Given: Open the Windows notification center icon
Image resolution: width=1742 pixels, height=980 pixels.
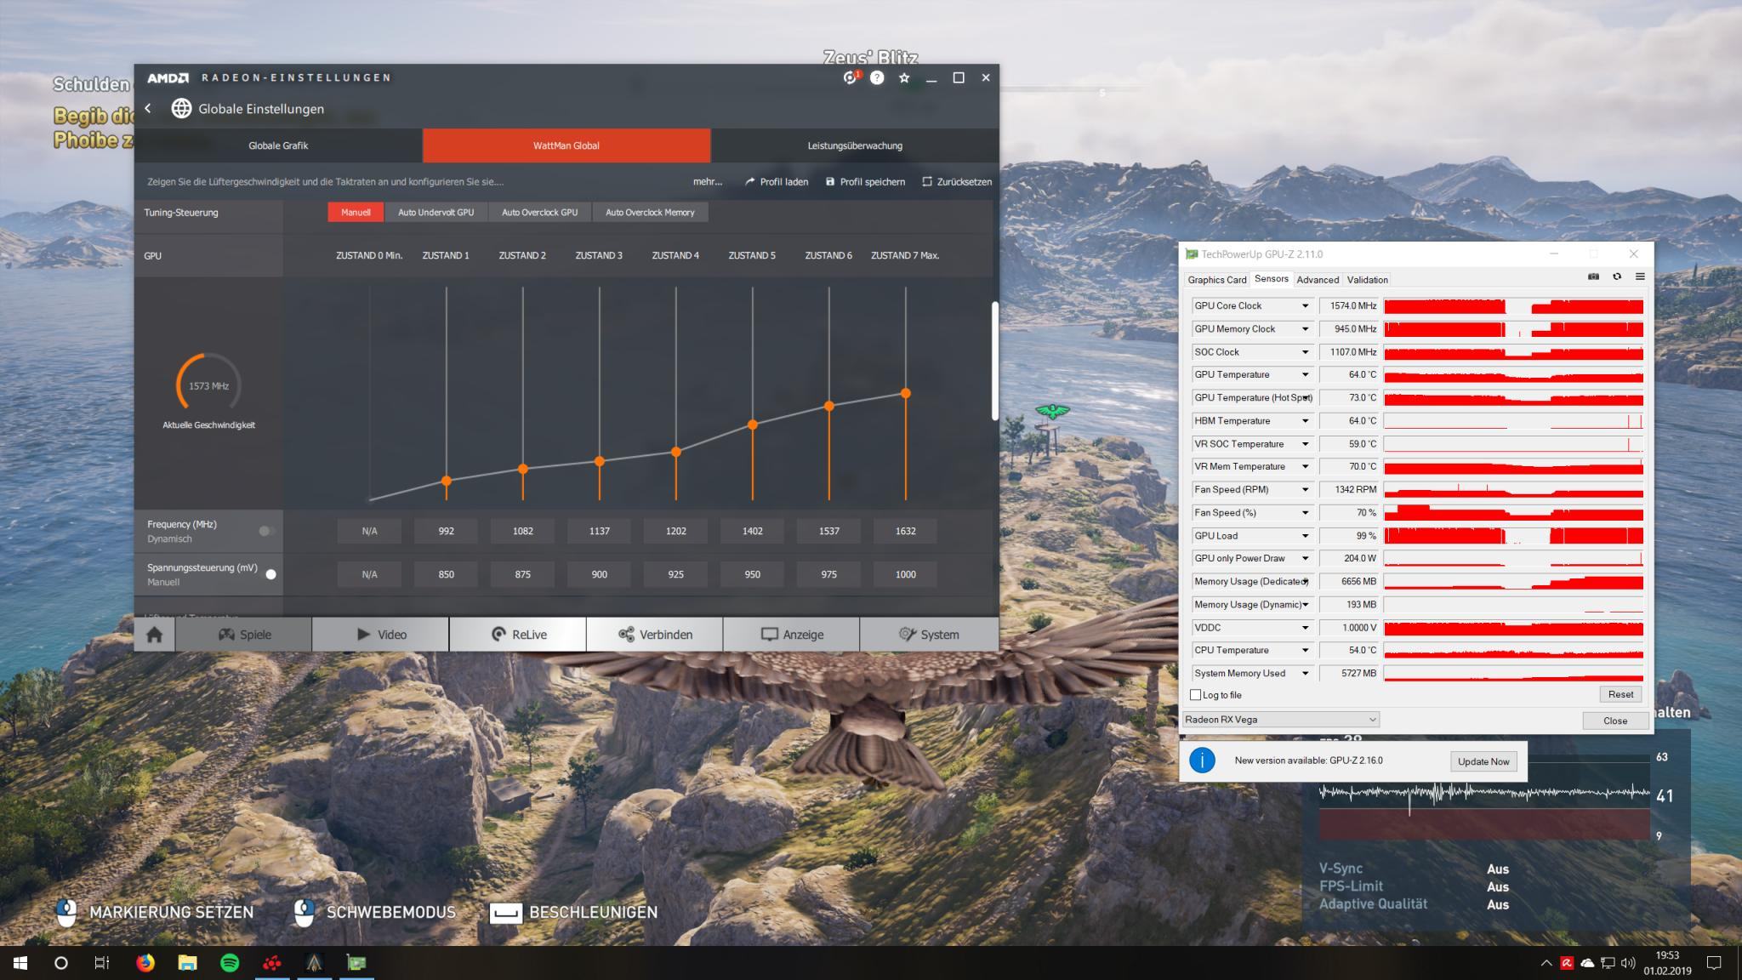Looking at the screenshot, I should tap(1715, 963).
